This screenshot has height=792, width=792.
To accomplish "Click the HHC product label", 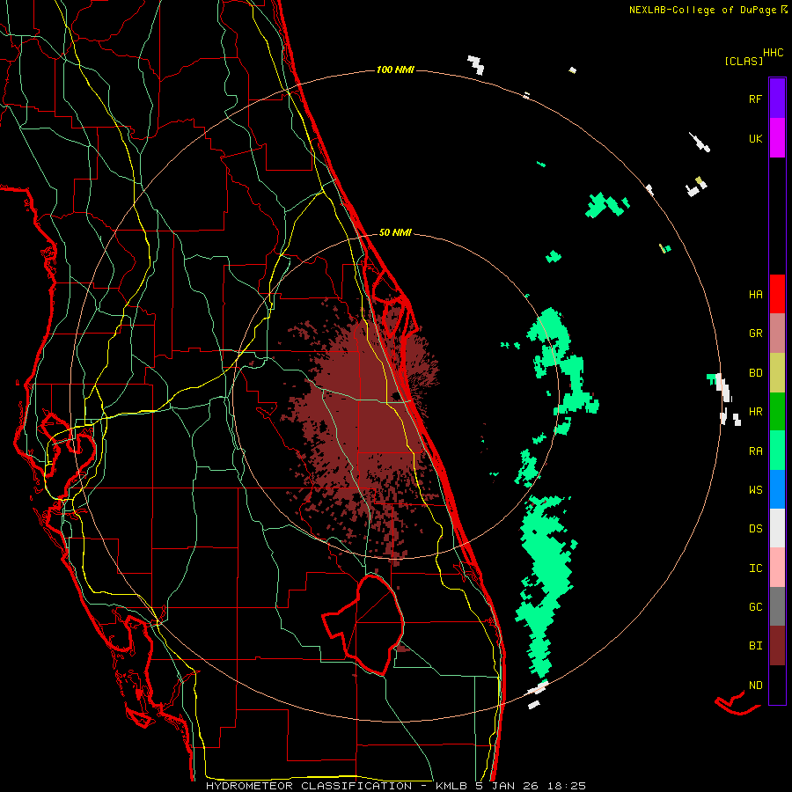I will tap(773, 53).
